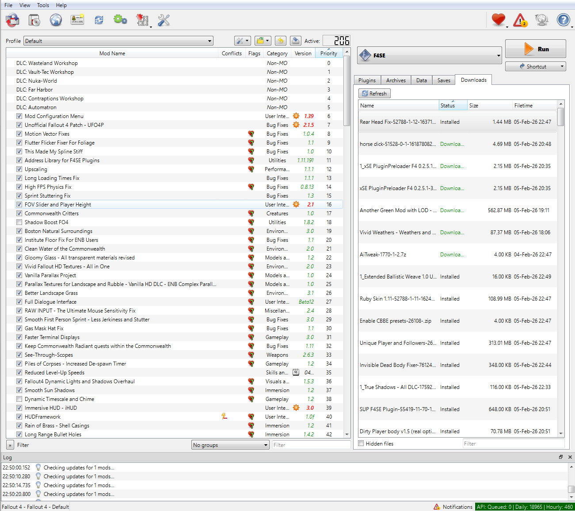Viewport: 575px width, 511px height.
Task: Click the update-available icon on Immersive HUD - iHUD
Action: point(296,408)
